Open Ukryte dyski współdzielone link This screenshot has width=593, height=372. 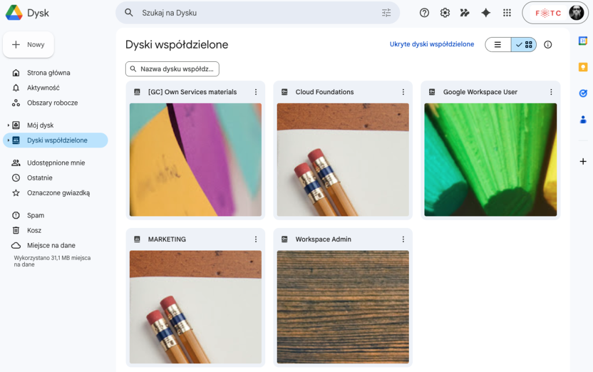click(431, 44)
